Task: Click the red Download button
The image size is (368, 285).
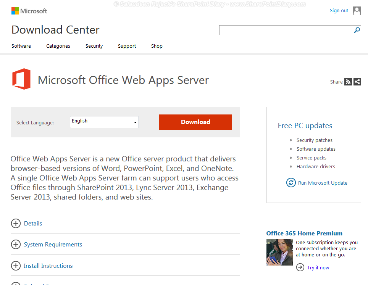Action: (x=195, y=122)
